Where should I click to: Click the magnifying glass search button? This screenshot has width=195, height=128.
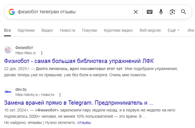pos(184,12)
